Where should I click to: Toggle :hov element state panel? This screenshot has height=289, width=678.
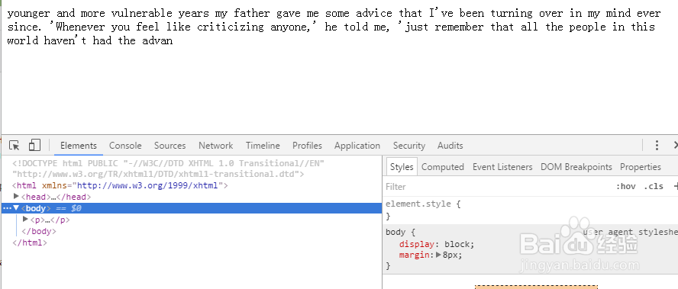tap(625, 187)
